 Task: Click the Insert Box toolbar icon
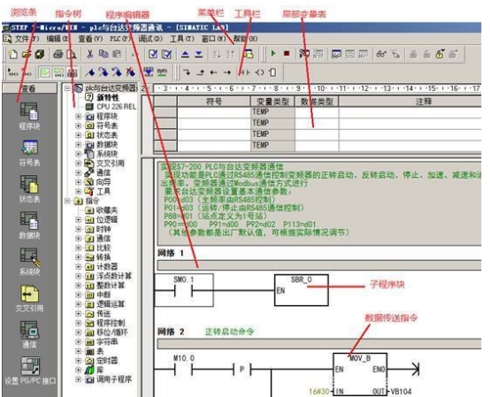[x=272, y=73]
